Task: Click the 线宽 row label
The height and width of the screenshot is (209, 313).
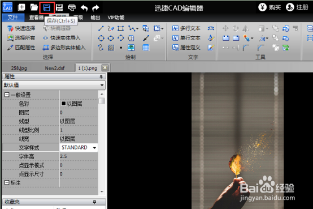Action: tap(24, 139)
